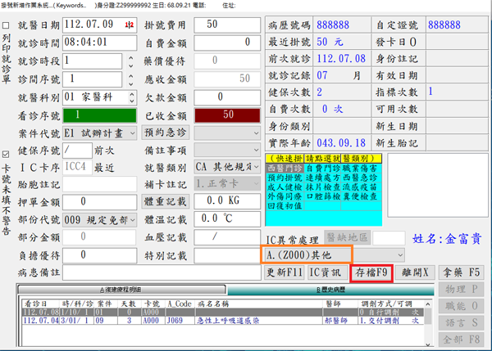Viewport: 492px width, 351px height.
Task: Click the green 看診序號 field
Action: 97,115
